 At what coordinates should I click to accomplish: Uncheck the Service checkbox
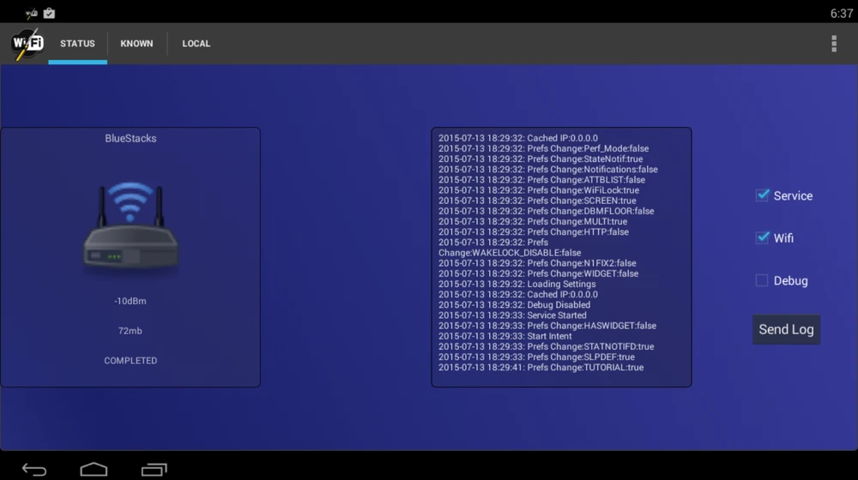(762, 195)
